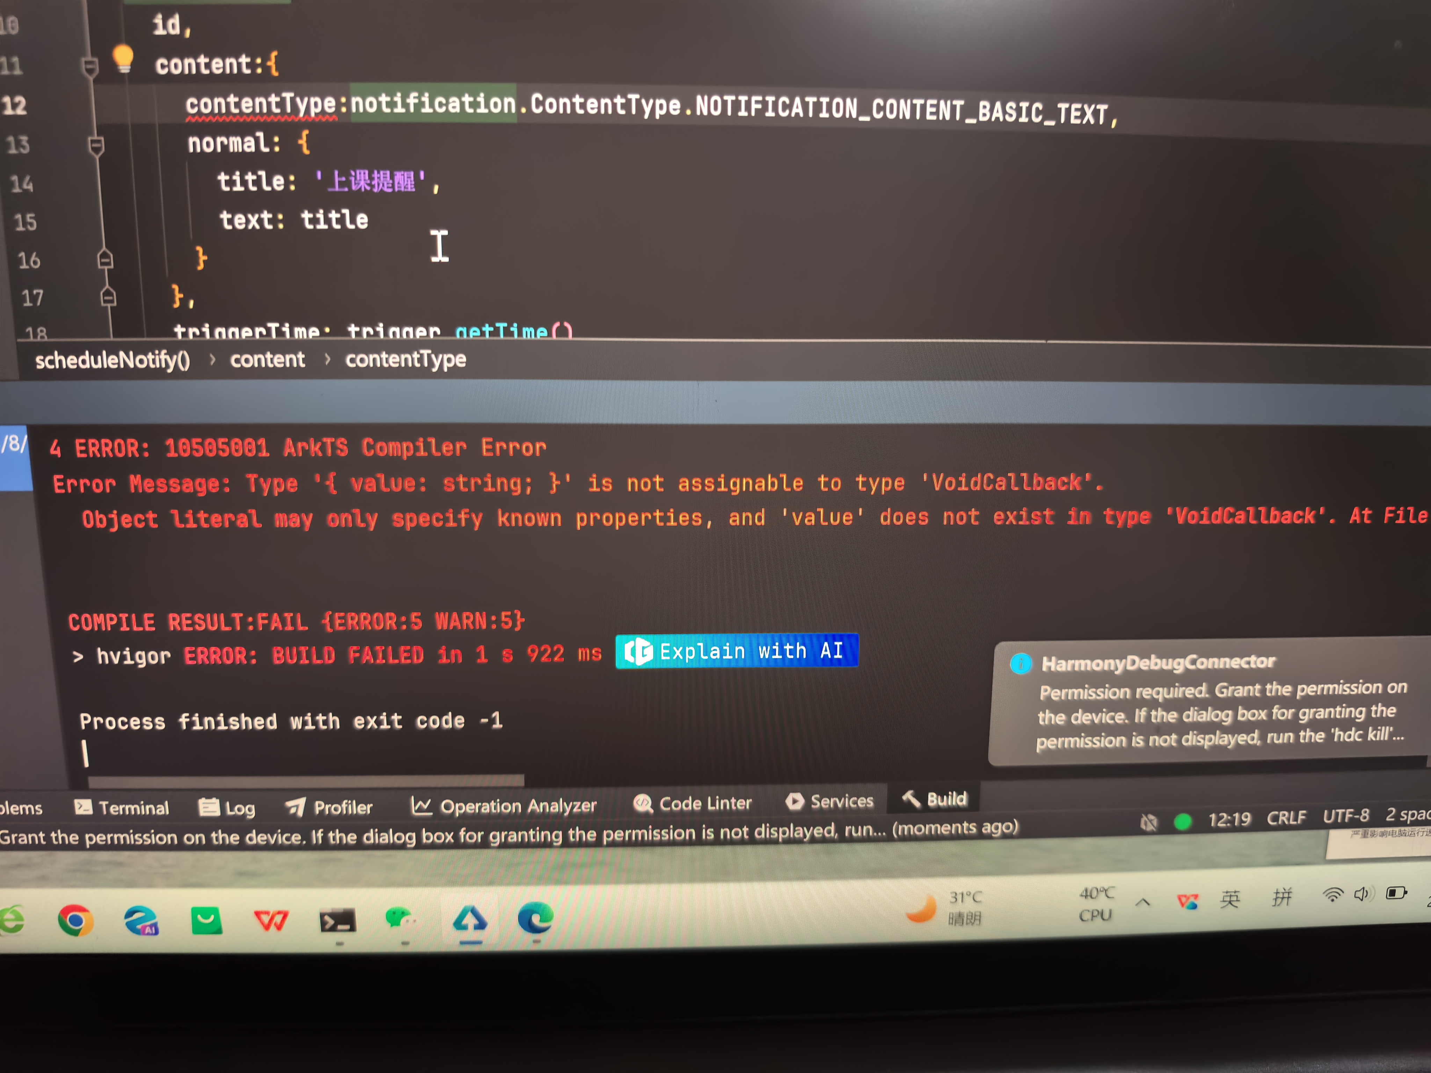Viewport: 1431px width, 1073px height.
Task: Click the Terminal tab icon
Action: click(x=83, y=806)
